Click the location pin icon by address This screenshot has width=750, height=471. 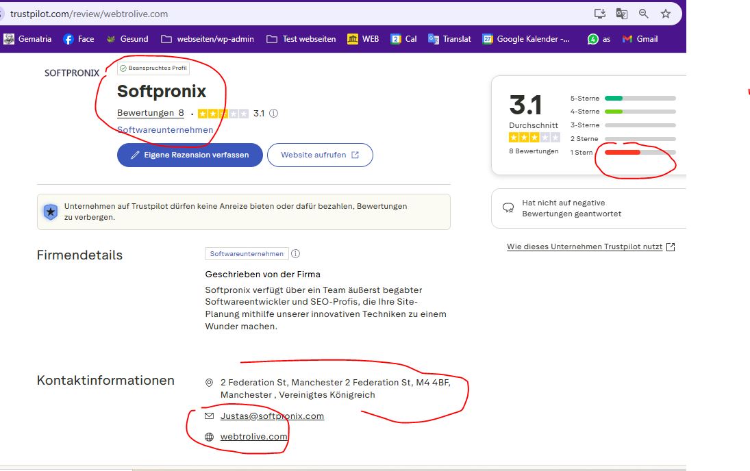click(x=209, y=383)
